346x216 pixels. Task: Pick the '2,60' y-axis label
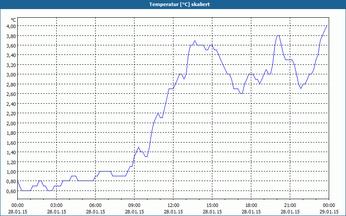pyautogui.click(x=11, y=94)
